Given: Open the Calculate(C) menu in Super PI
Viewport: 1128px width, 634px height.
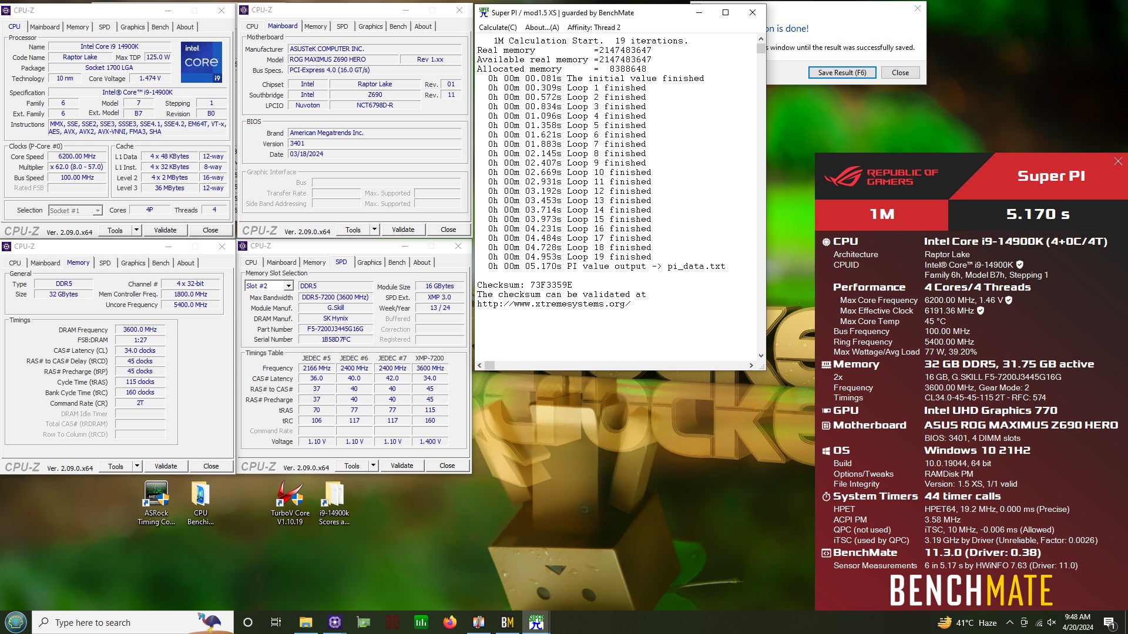Looking at the screenshot, I should click(x=498, y=28).
